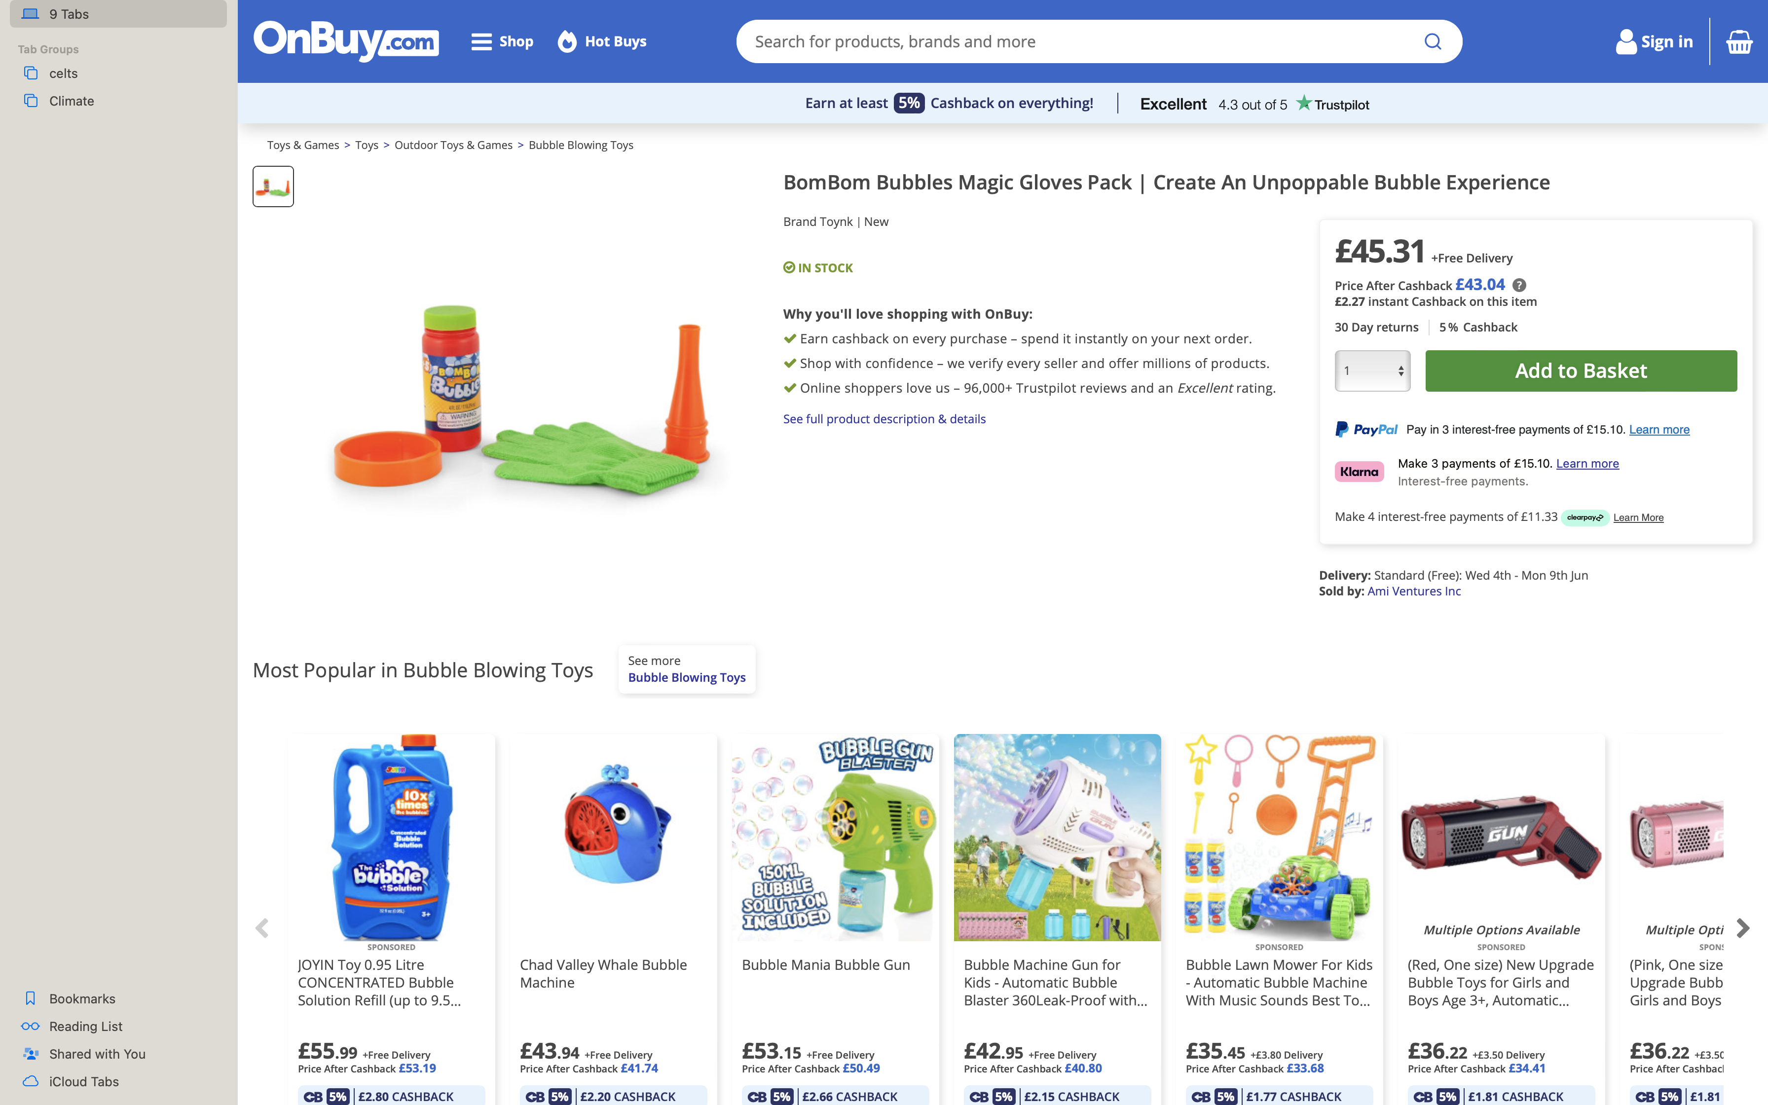Click the OnBuy.com logo
Viewport: 1768px width, 1105px height.
[346, 41]
